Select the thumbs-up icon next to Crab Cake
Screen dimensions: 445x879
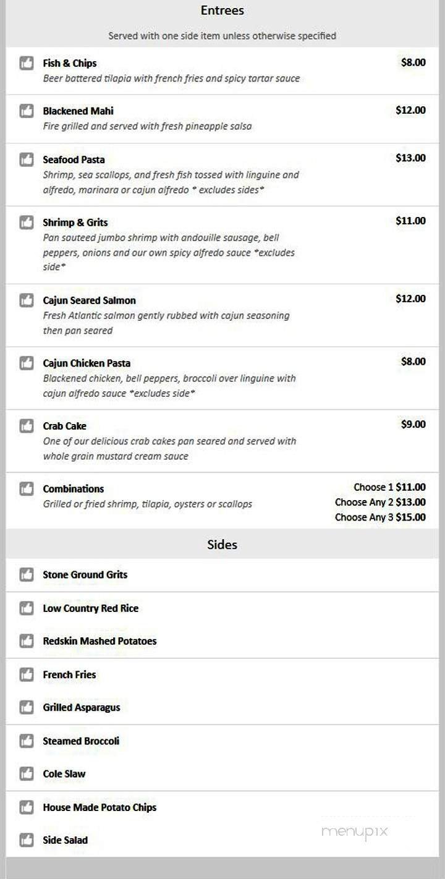(x=26, y=426)
